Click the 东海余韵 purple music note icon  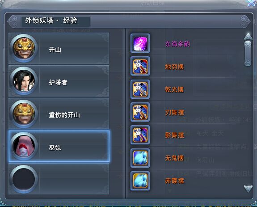140,43
